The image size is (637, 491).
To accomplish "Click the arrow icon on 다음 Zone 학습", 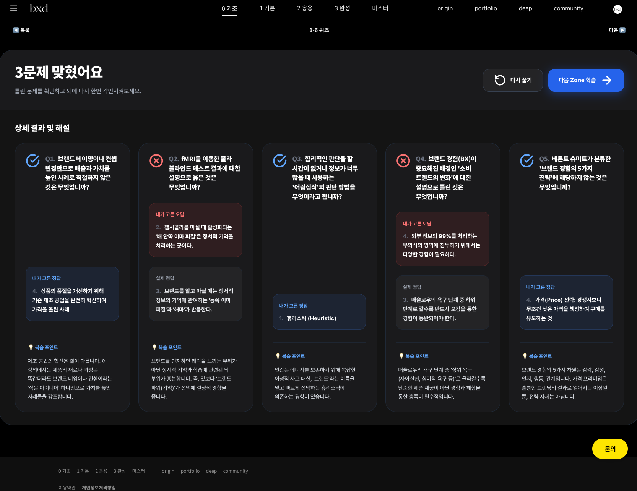I will coord(607,80).
